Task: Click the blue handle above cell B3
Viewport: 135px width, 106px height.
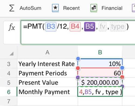Action: (78, 59)
